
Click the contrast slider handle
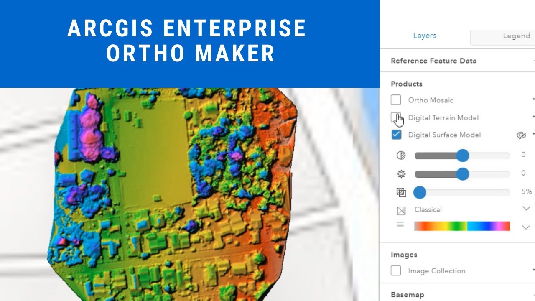(x=462, y=156)
